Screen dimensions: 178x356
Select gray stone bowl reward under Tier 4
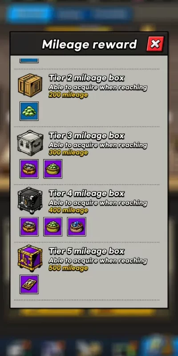(x=29, y=227)
